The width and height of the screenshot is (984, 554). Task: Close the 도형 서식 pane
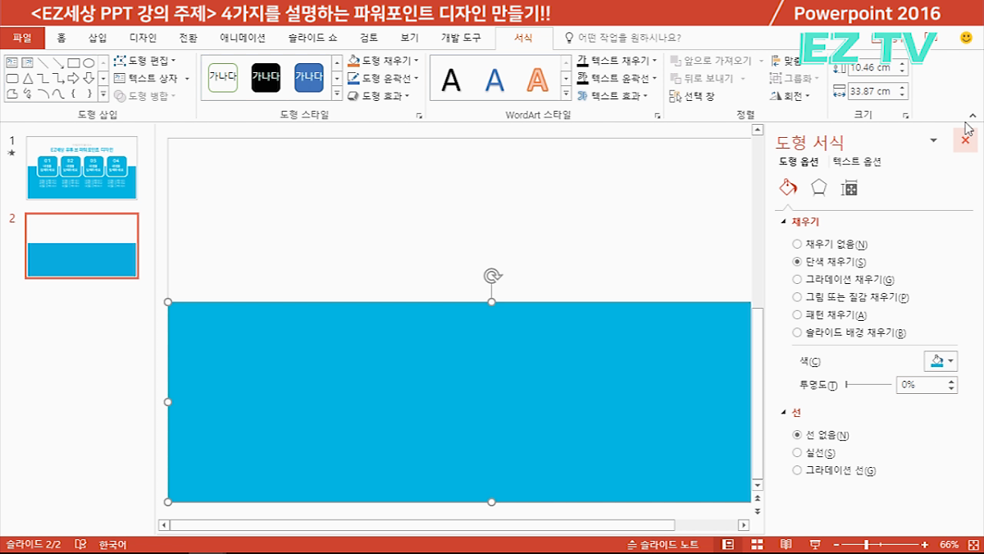tap(966, 140)
